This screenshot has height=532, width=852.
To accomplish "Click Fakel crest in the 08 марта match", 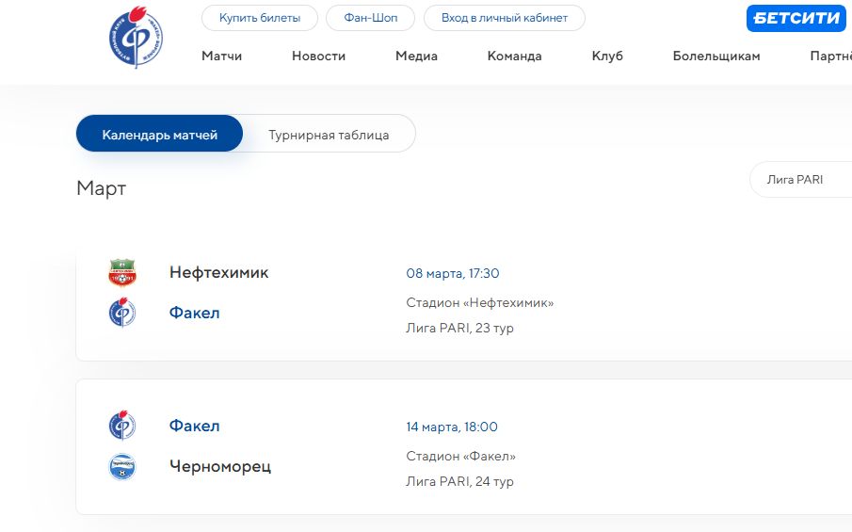I will click(122, 312).
